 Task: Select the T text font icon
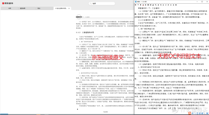(138, 5)
